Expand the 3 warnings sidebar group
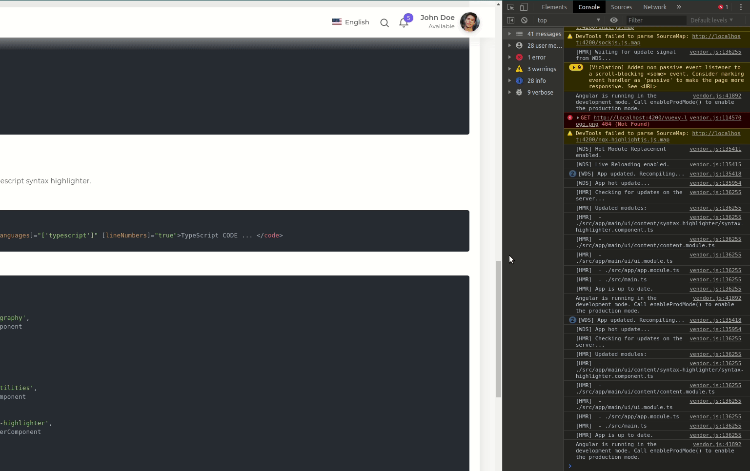 pos(510,69)
